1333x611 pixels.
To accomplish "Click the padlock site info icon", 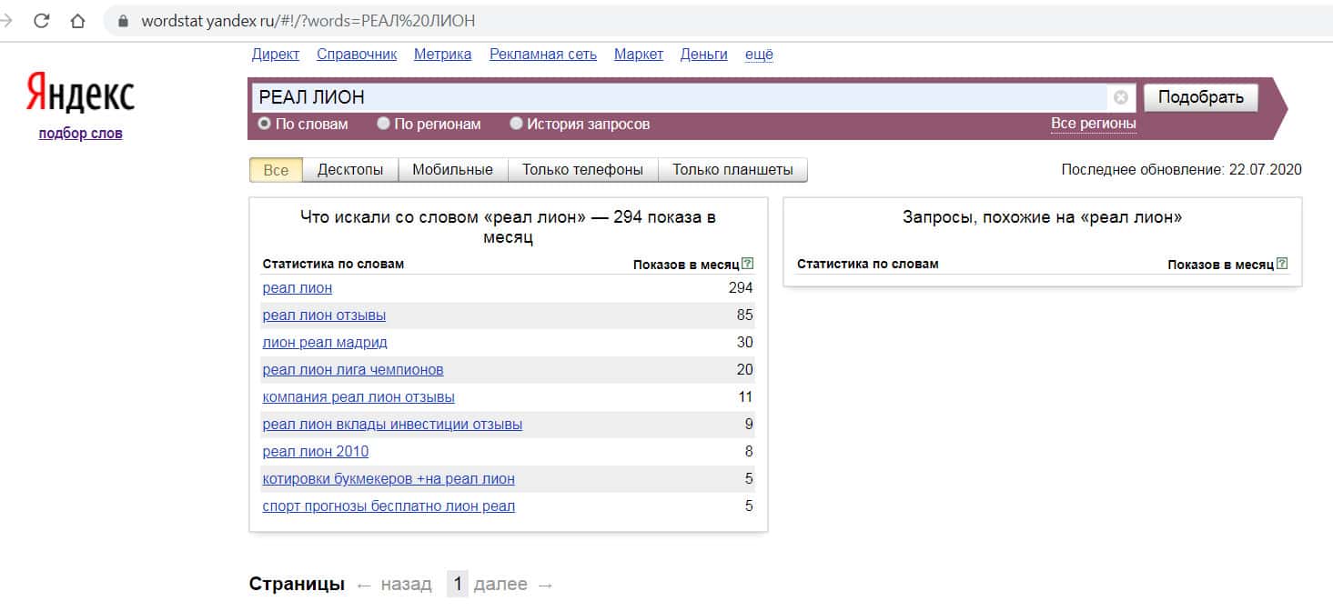I will [x=124, y=21].
